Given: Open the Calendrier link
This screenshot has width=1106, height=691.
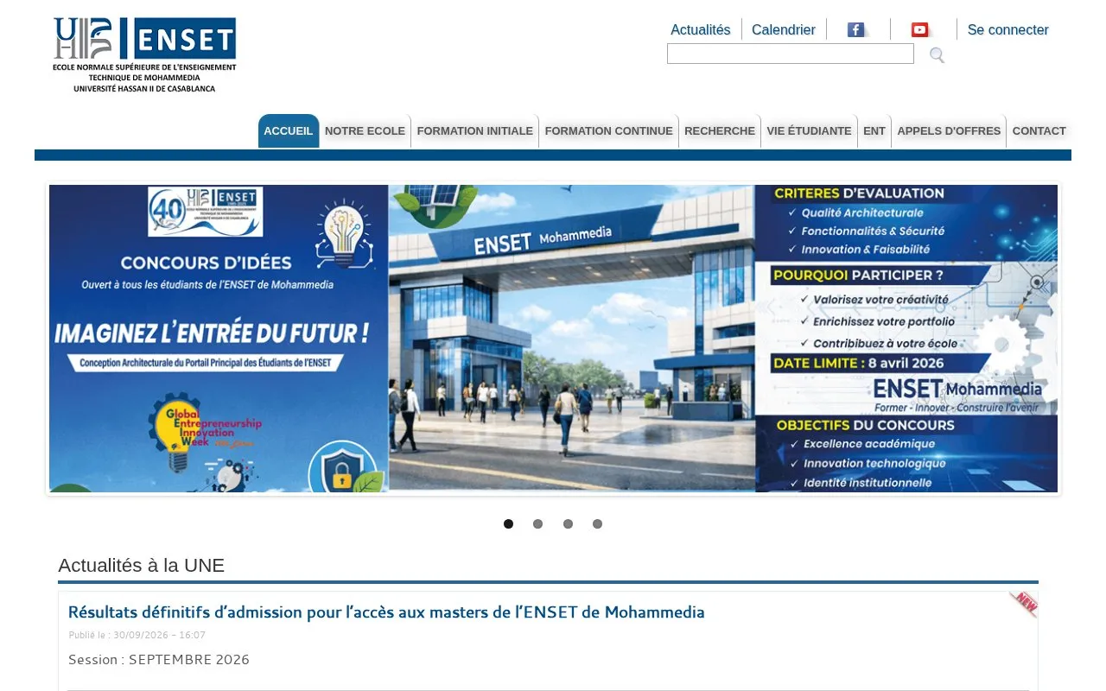Looking at the screenshot, I should click(x=784, y=29).
